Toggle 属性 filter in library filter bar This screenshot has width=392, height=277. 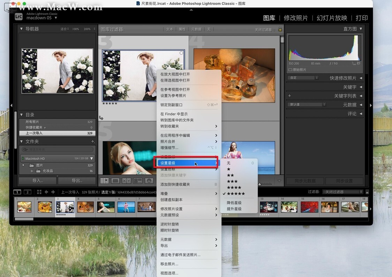coord(182,29)
